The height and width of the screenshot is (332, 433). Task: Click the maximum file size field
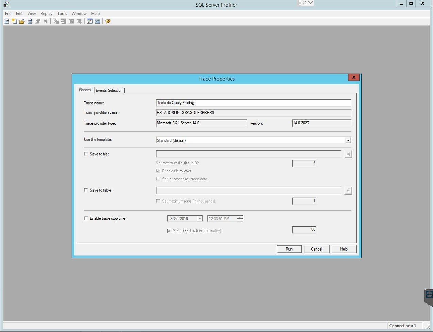point(304,163)
